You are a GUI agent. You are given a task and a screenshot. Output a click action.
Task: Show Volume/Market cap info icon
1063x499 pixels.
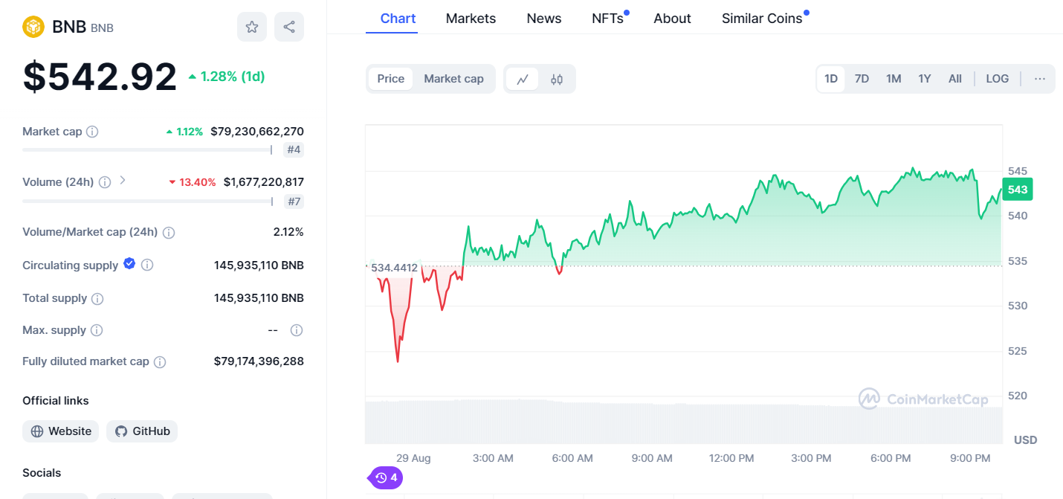click(x=169, y=233)
